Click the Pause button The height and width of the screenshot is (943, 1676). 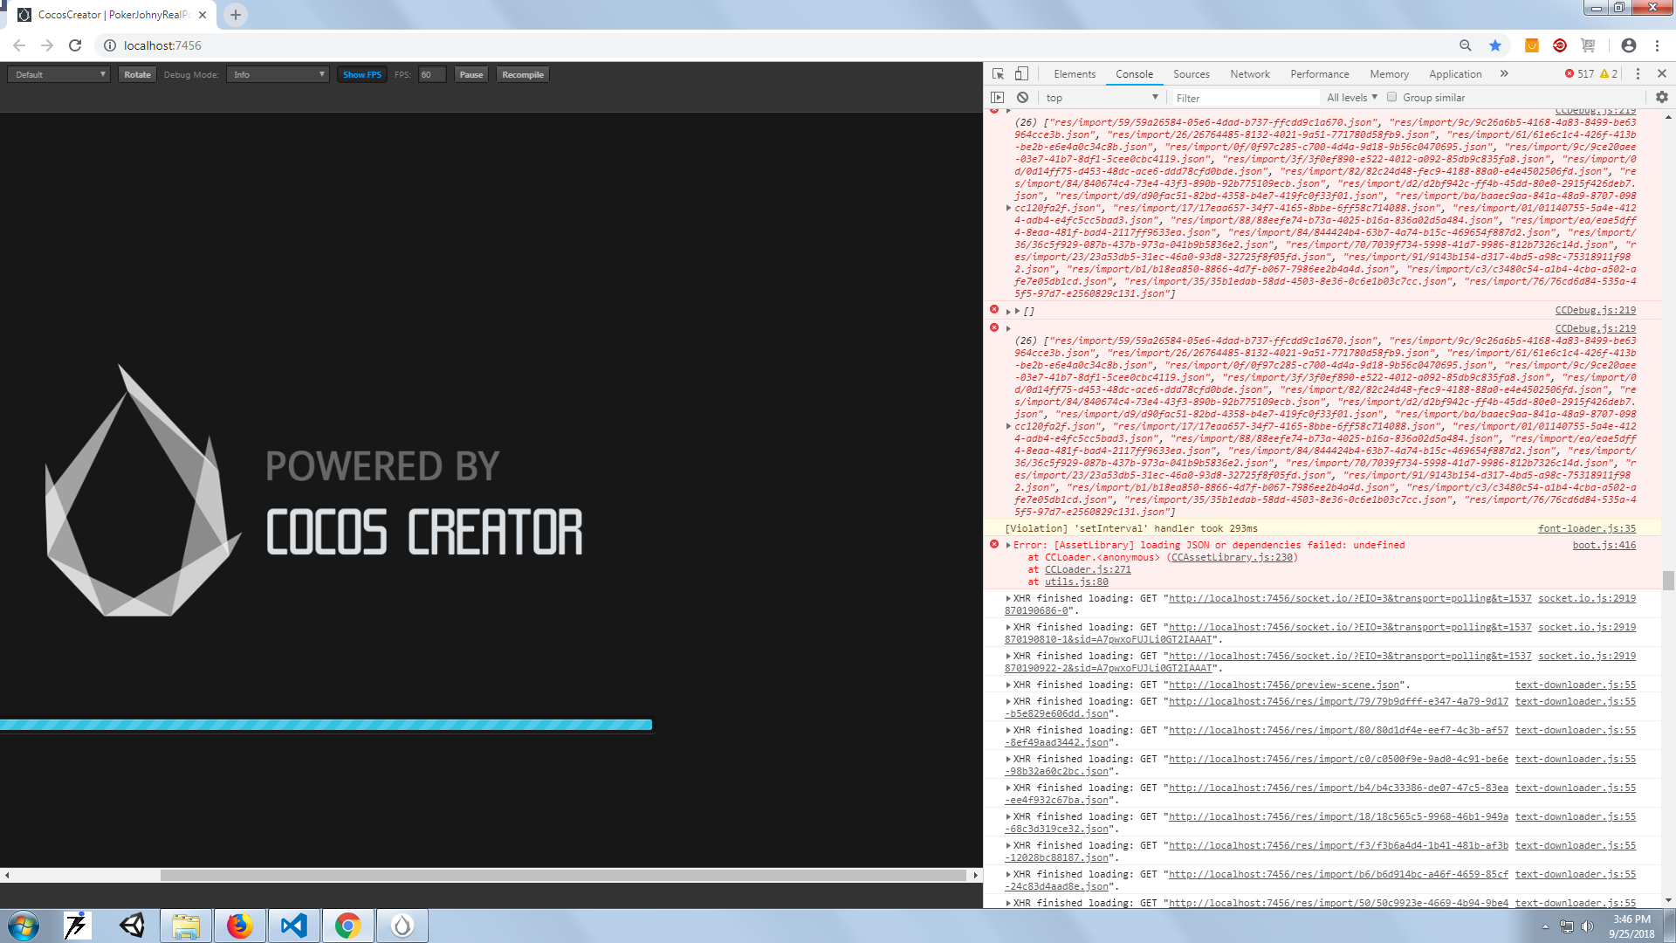(471, 75)
